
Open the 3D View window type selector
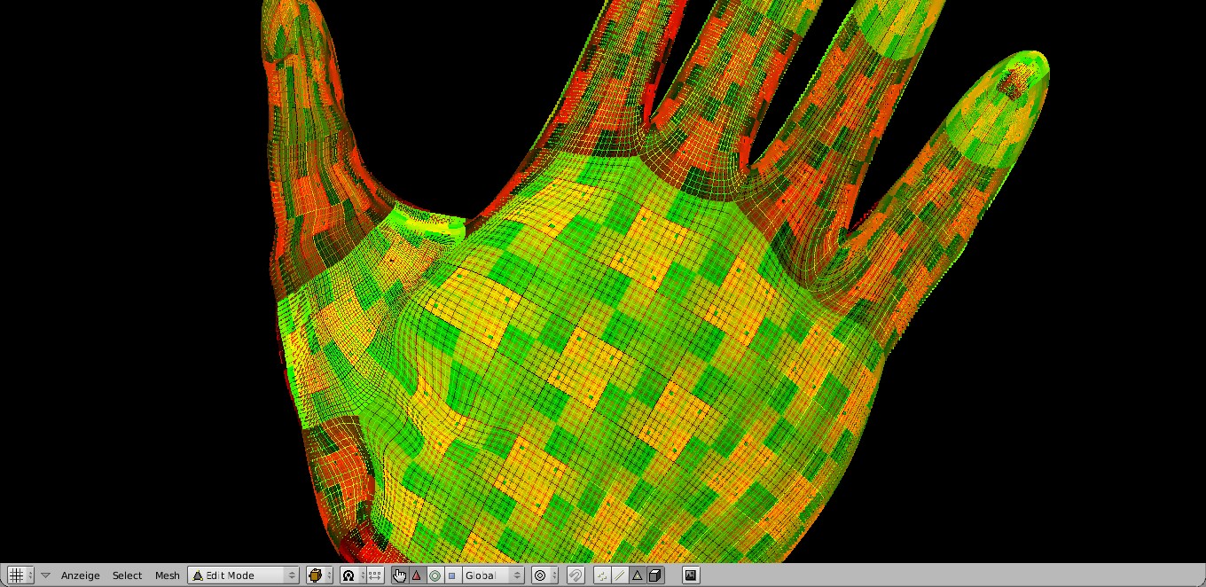20,575
